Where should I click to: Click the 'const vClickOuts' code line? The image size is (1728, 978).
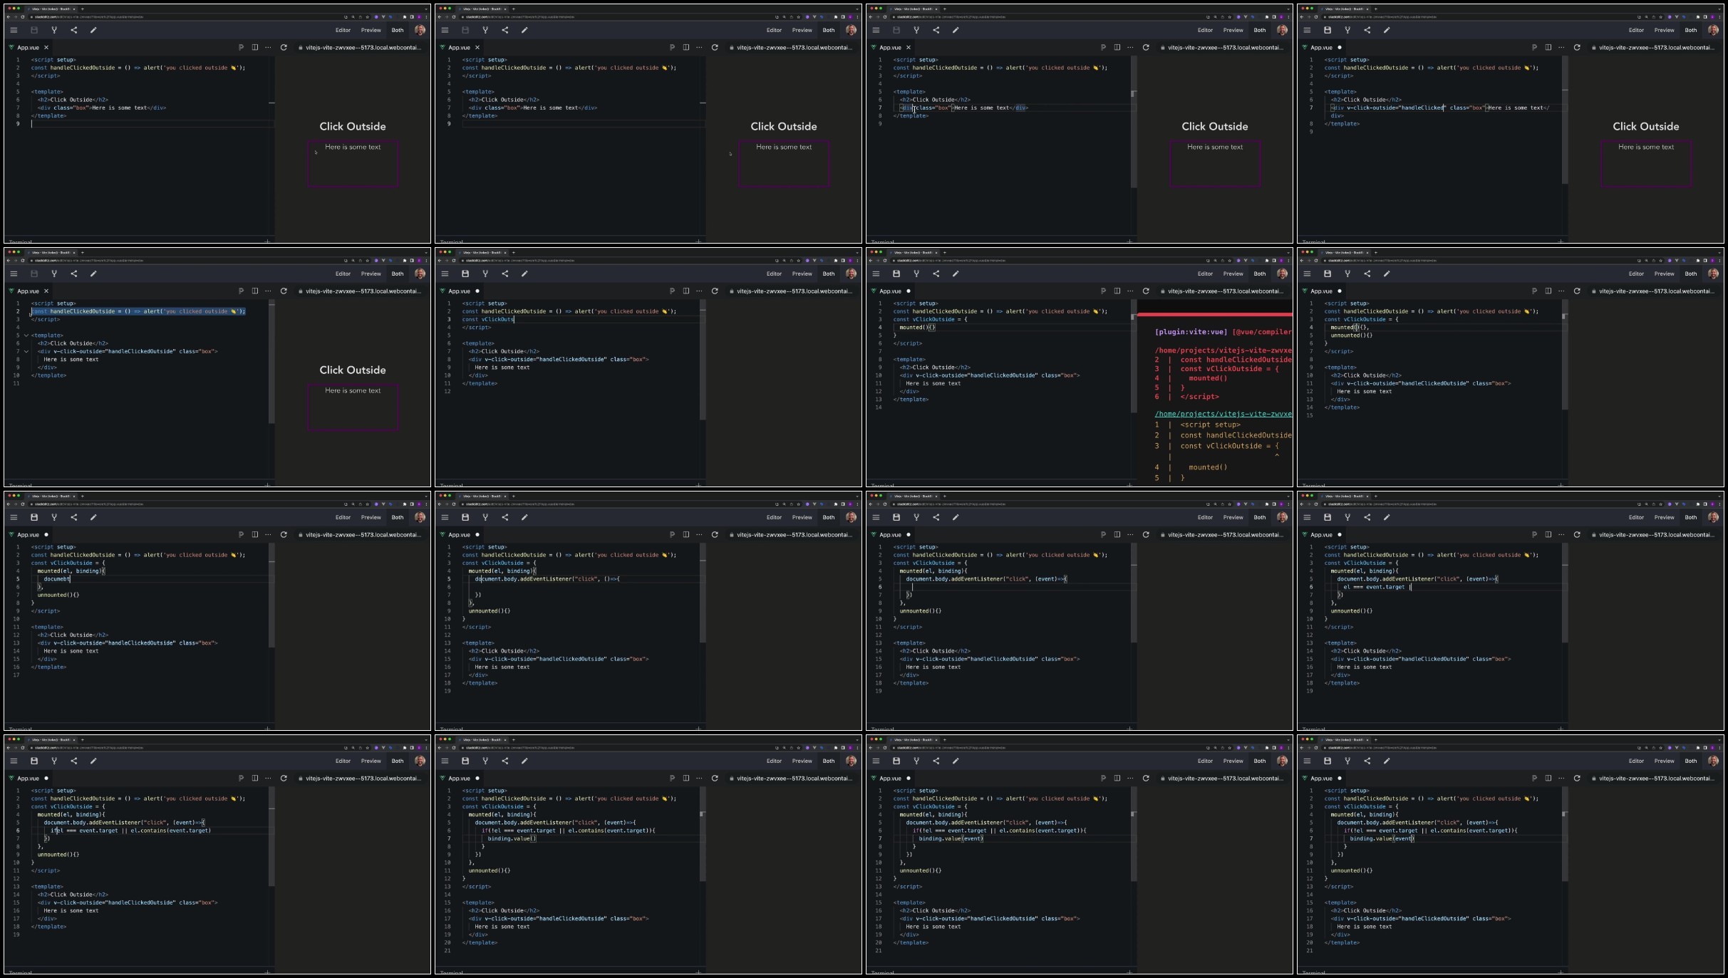point(487,319)
